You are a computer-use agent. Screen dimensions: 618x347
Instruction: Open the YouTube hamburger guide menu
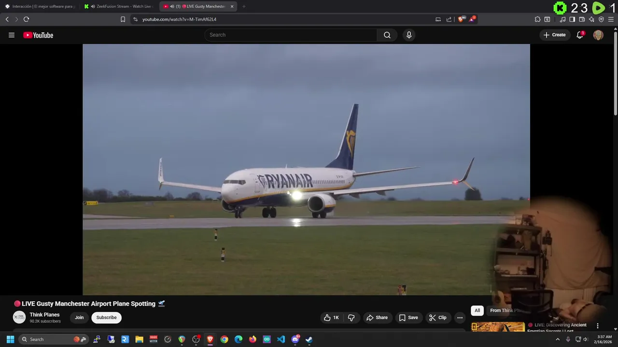[x=12, y=35]
